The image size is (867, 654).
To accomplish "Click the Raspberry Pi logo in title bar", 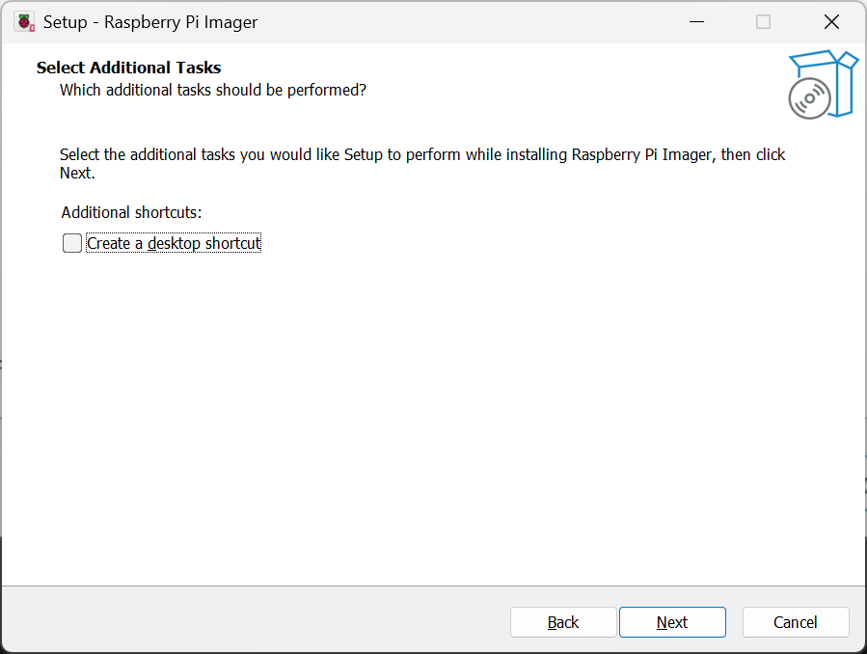I will (24, 21).
